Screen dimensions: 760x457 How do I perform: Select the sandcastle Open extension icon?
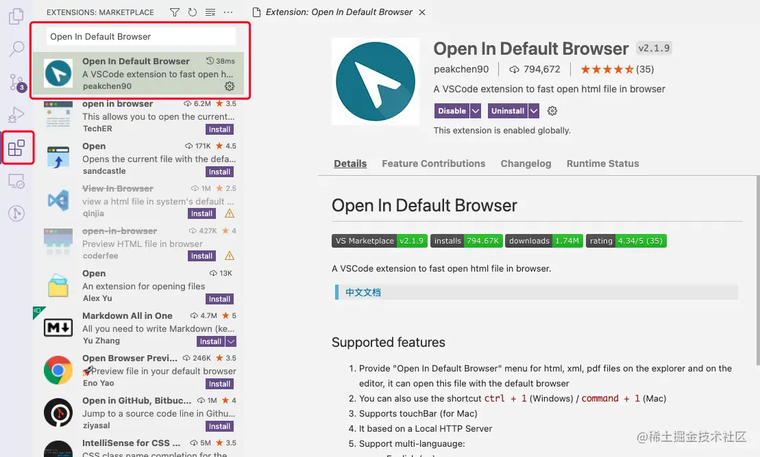click(x=58, y=158)
